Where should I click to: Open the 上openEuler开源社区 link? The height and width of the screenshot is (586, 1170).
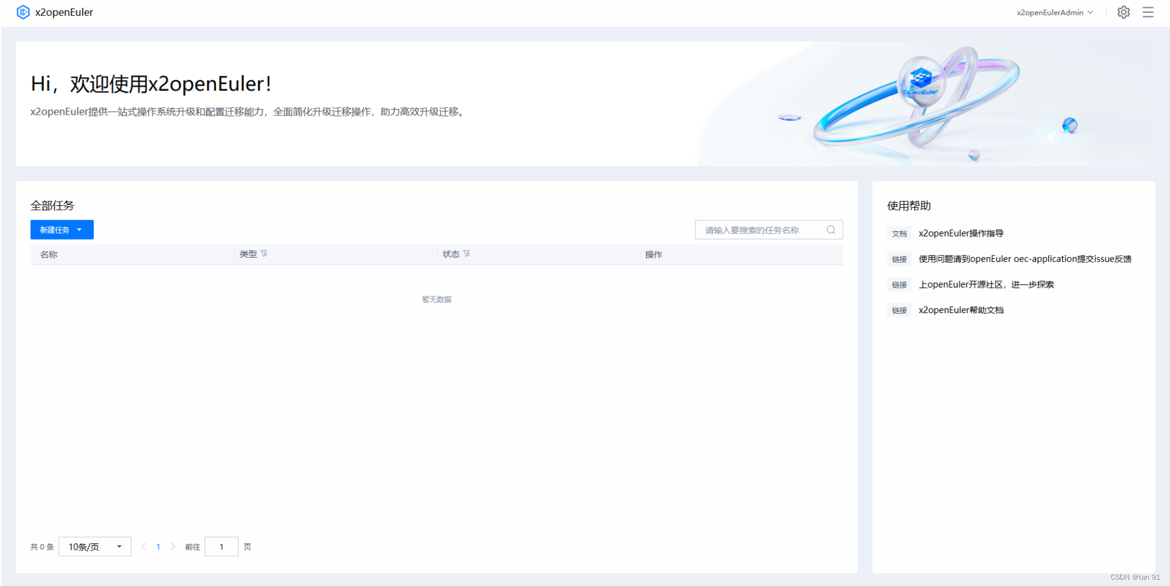point(986,284)
